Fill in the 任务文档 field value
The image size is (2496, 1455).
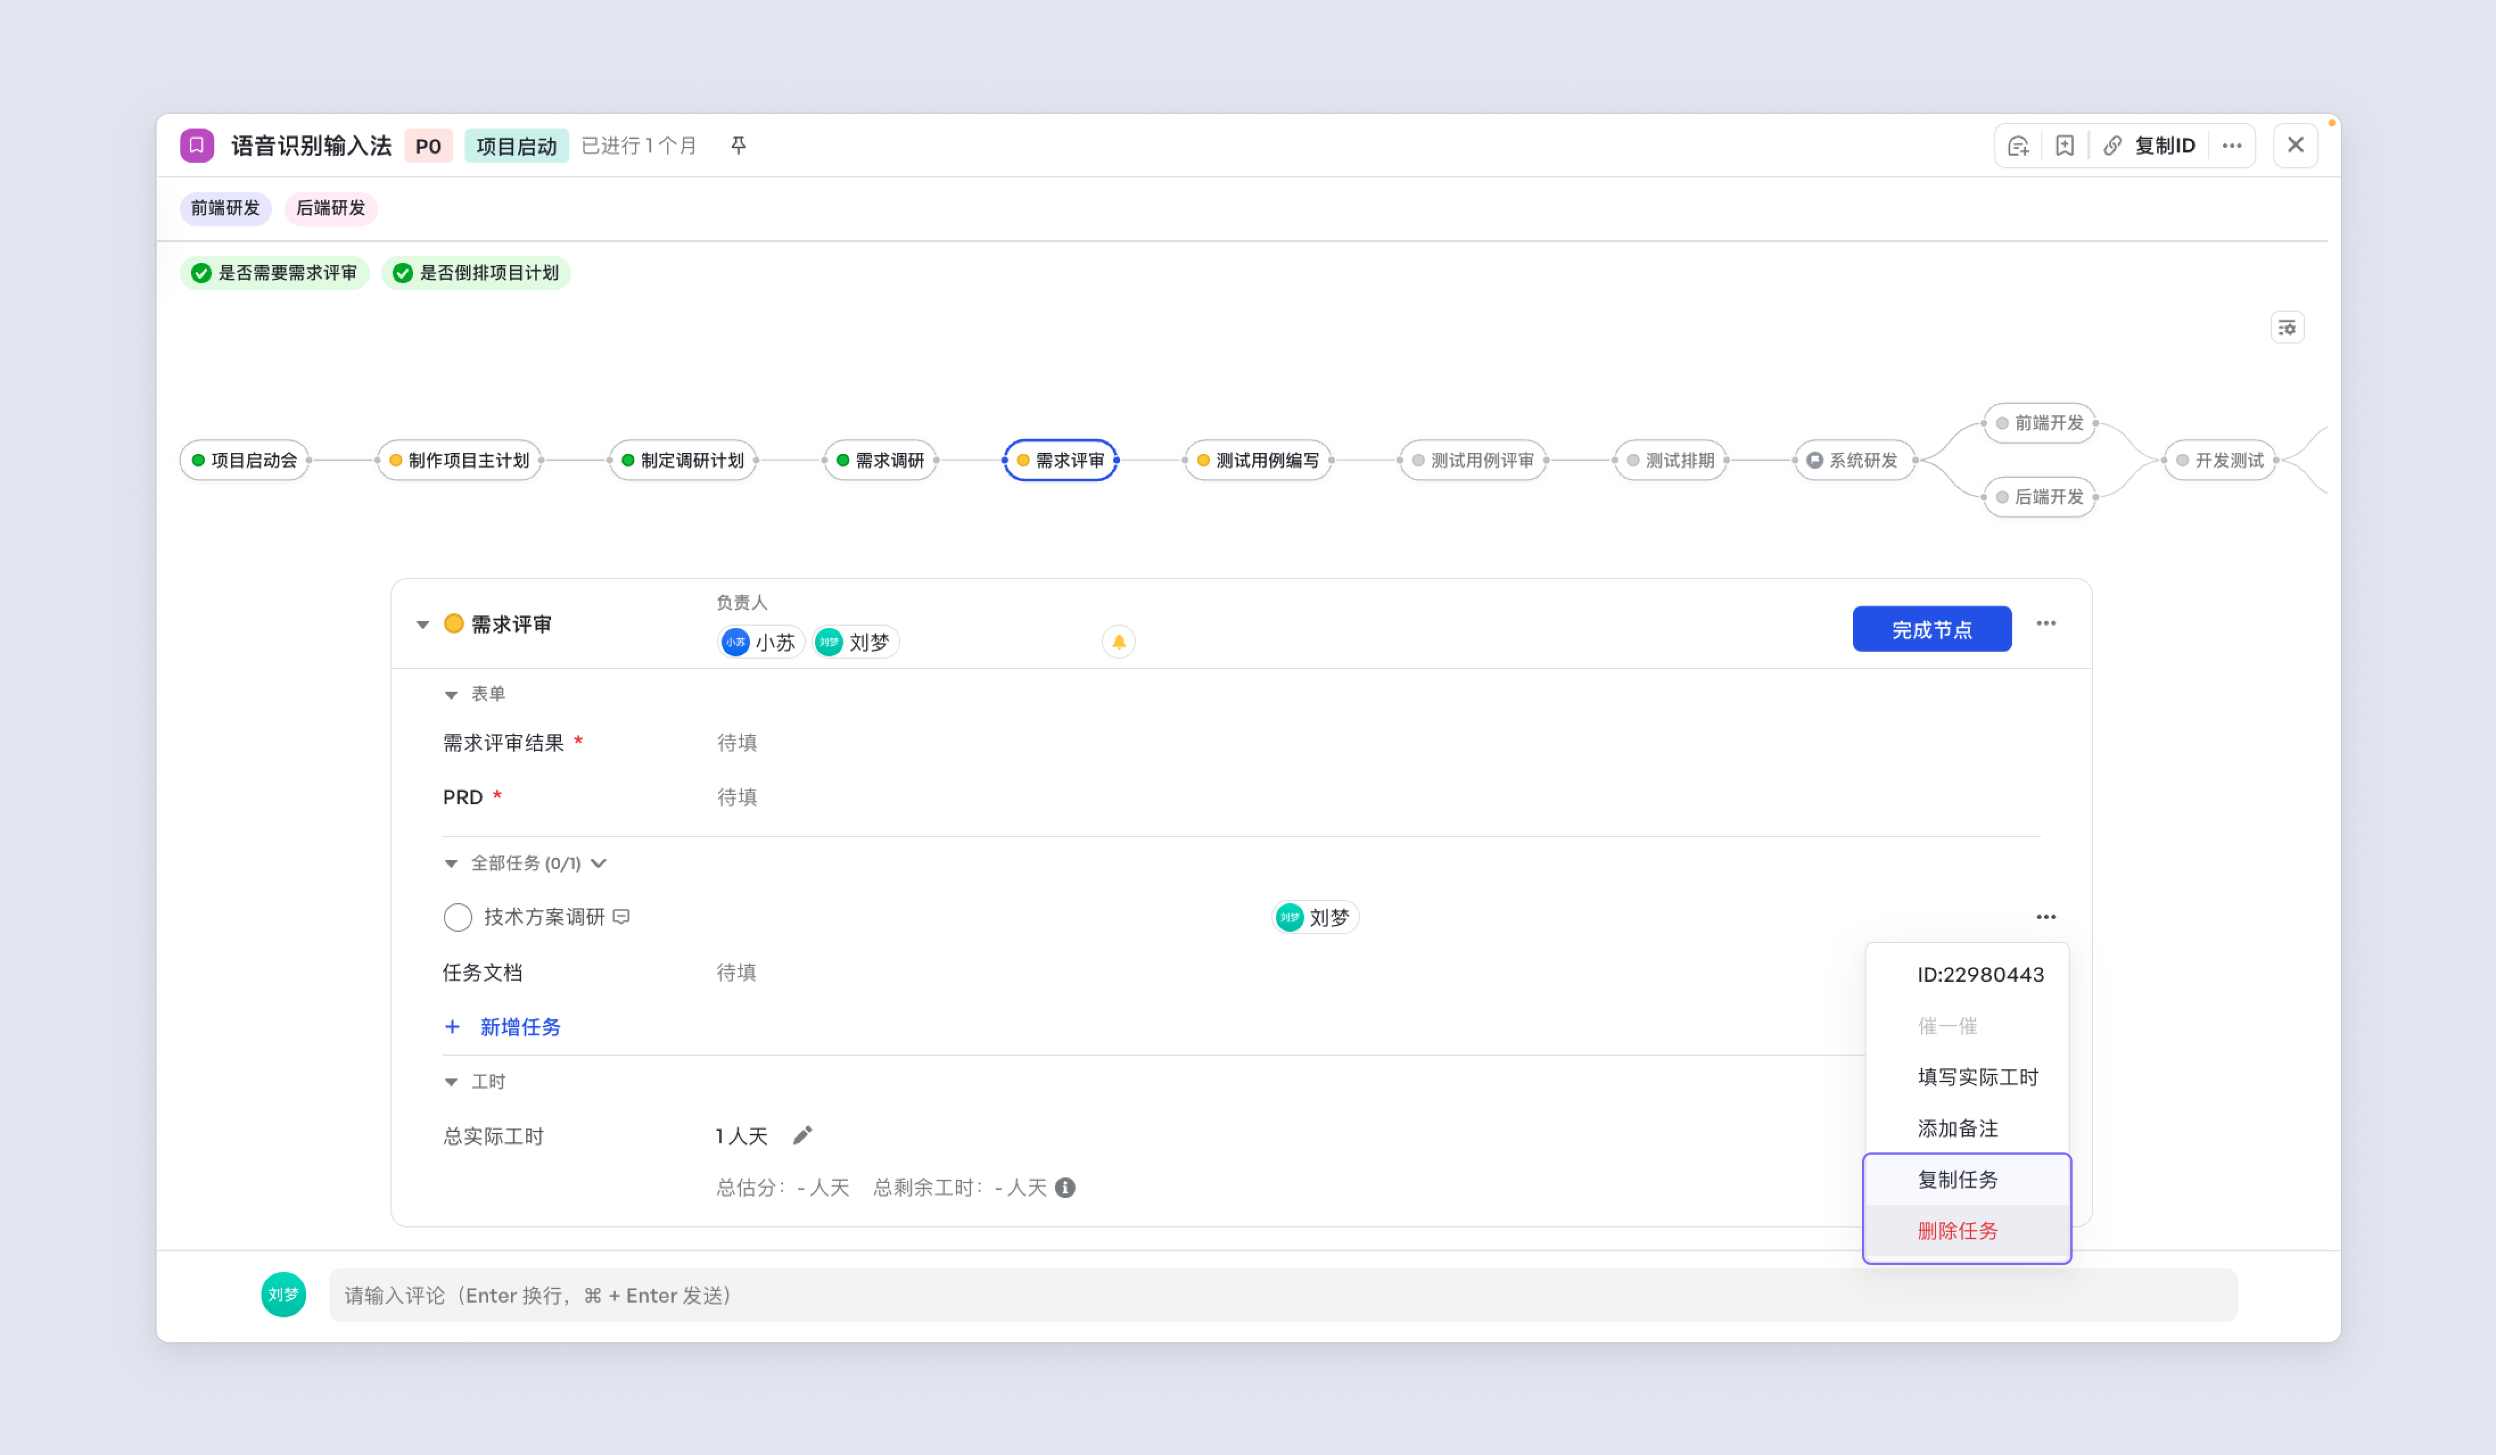[736, 972]
